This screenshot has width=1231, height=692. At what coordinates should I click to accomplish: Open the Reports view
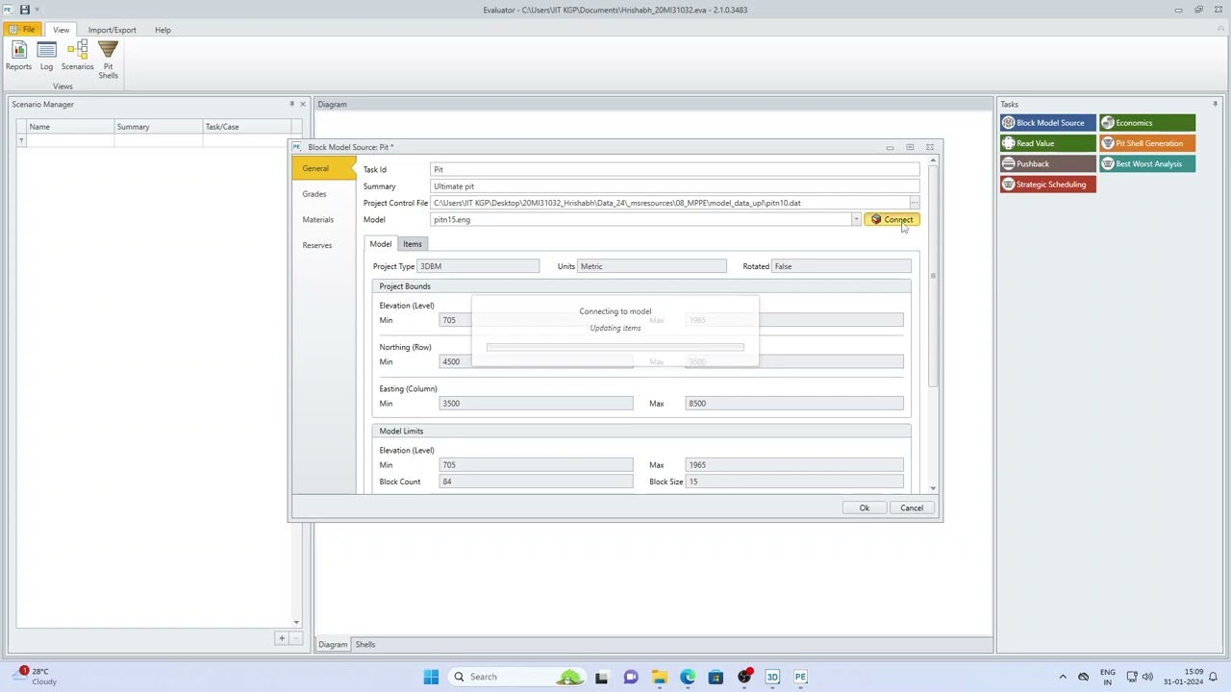point(18,56)
